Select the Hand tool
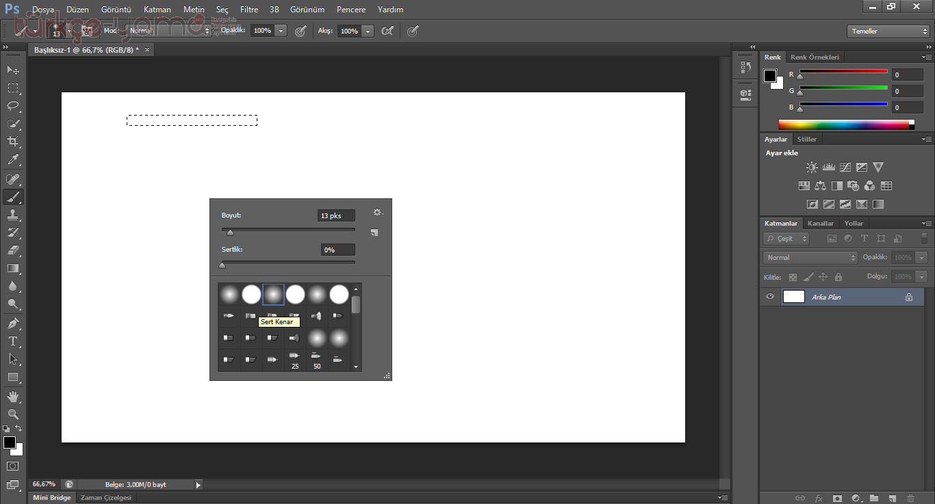 [x=13, y=396]
